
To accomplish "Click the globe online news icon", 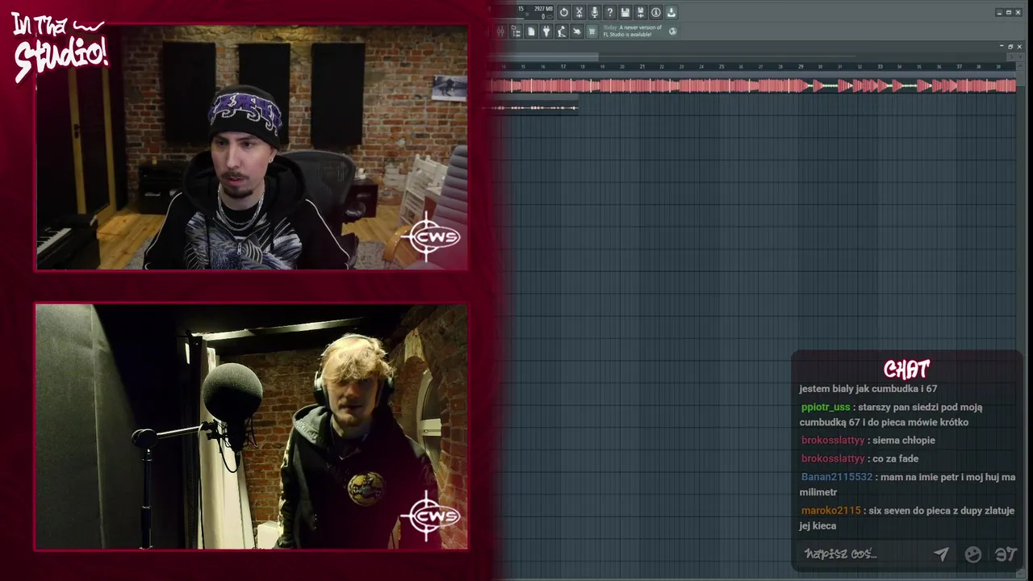I will (672, 31).
